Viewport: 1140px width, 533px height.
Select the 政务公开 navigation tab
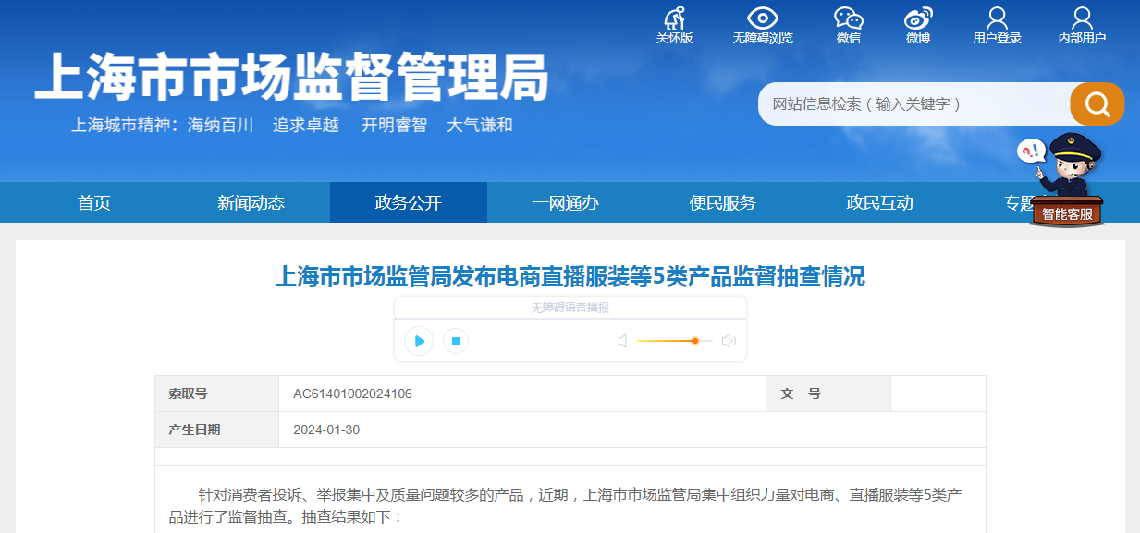tap(408, 203)
